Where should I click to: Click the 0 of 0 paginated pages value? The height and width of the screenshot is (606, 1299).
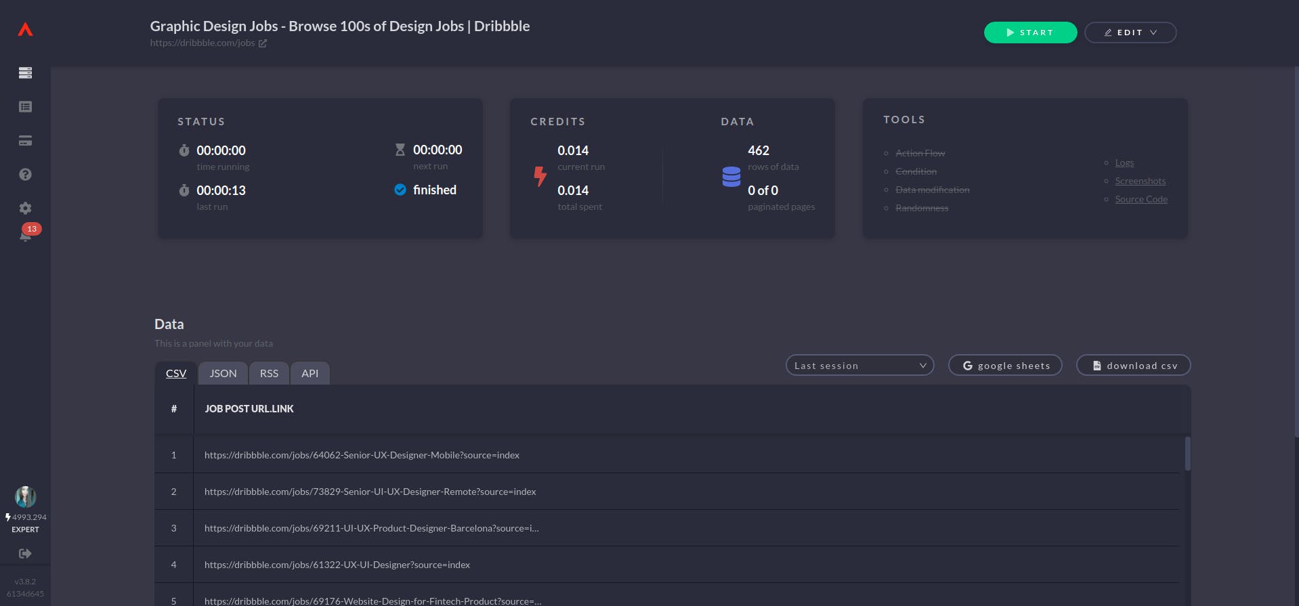(763, 190)
